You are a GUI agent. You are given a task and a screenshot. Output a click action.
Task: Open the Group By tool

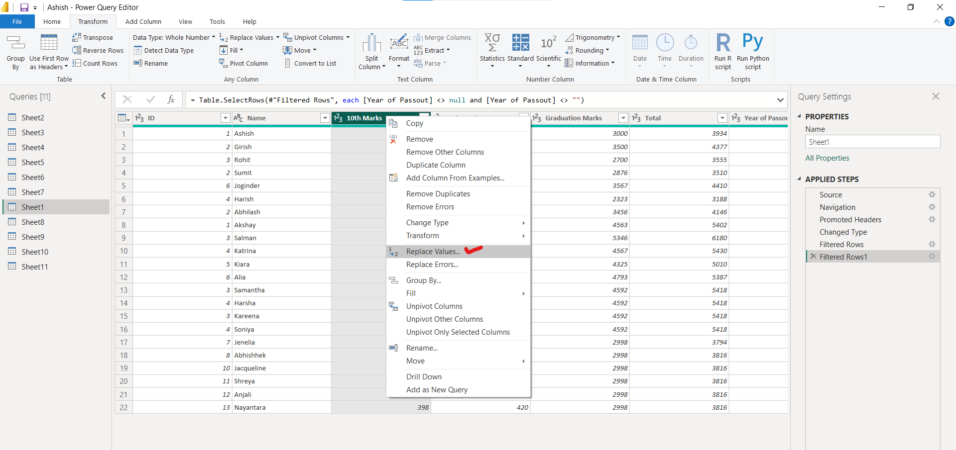click(x=15, y=51)
